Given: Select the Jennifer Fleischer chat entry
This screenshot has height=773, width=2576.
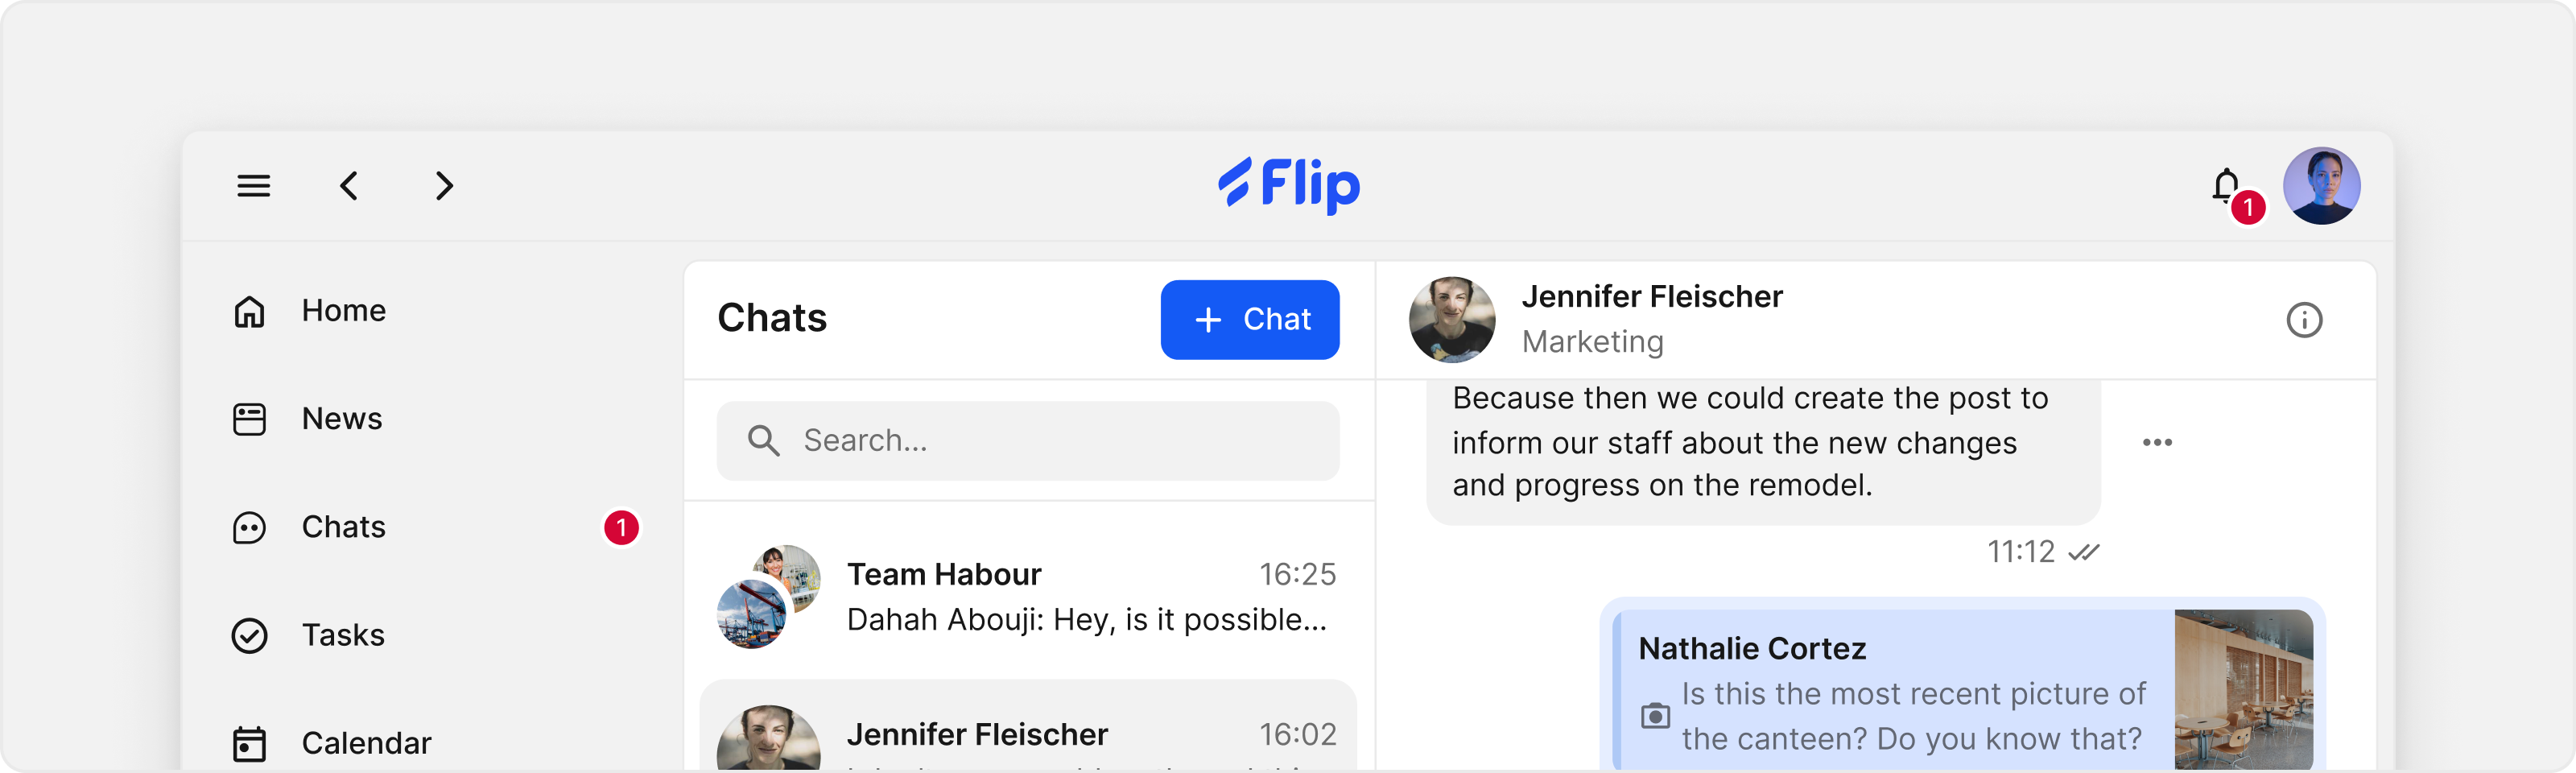Looking at the screenshot, I should coord(1028,727).
